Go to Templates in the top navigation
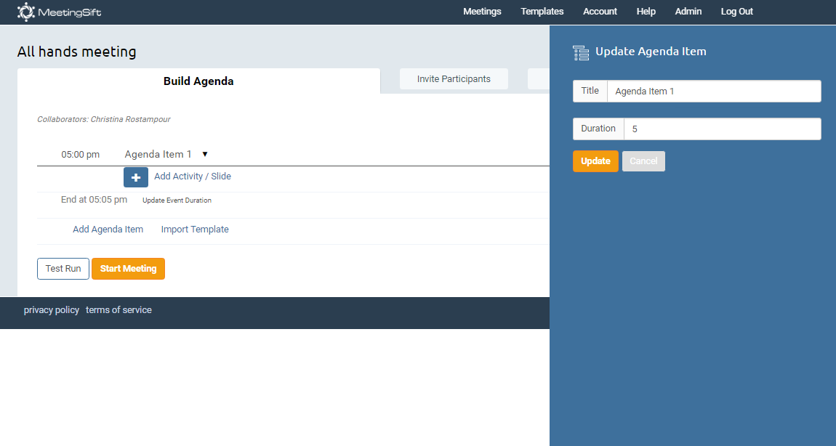This screenshot has height=446, width=836. click(542, 12)
